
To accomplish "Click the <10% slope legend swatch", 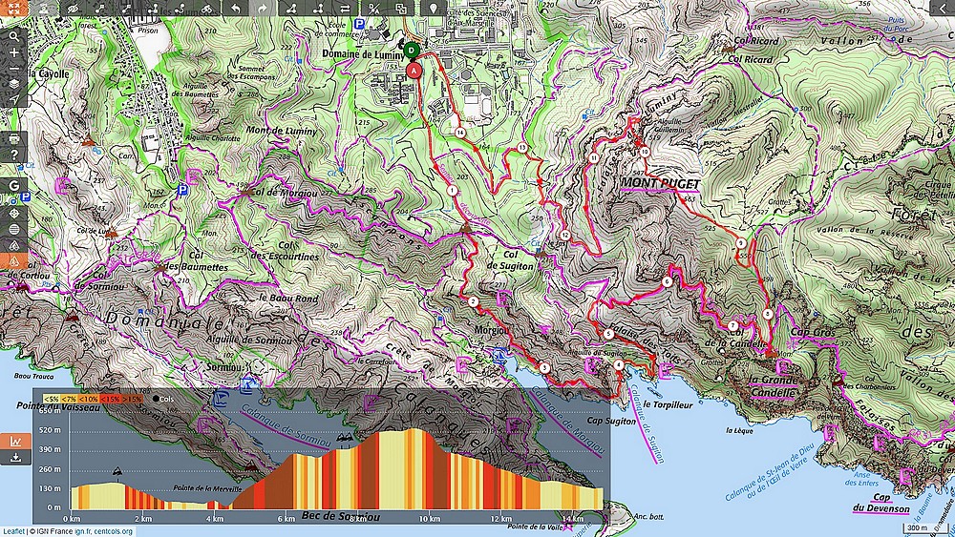I will (88, 399).
